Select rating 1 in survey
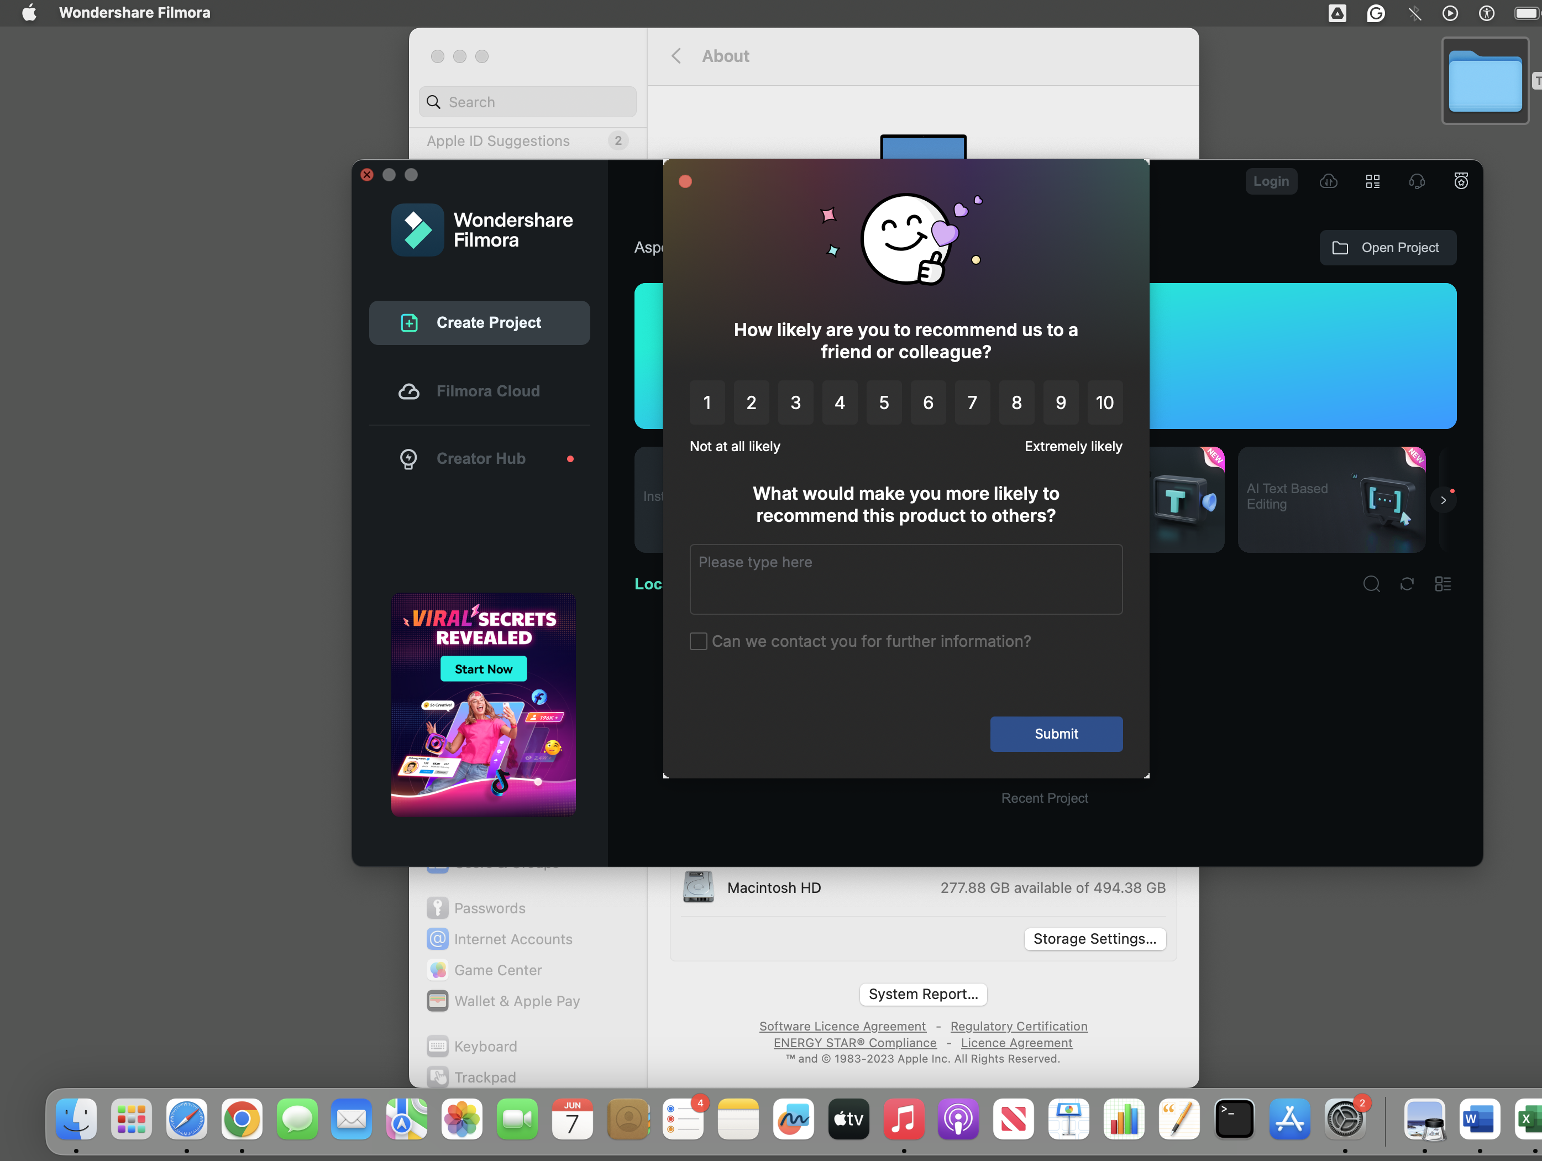Screen dimensions: 1542x1161 707,402
